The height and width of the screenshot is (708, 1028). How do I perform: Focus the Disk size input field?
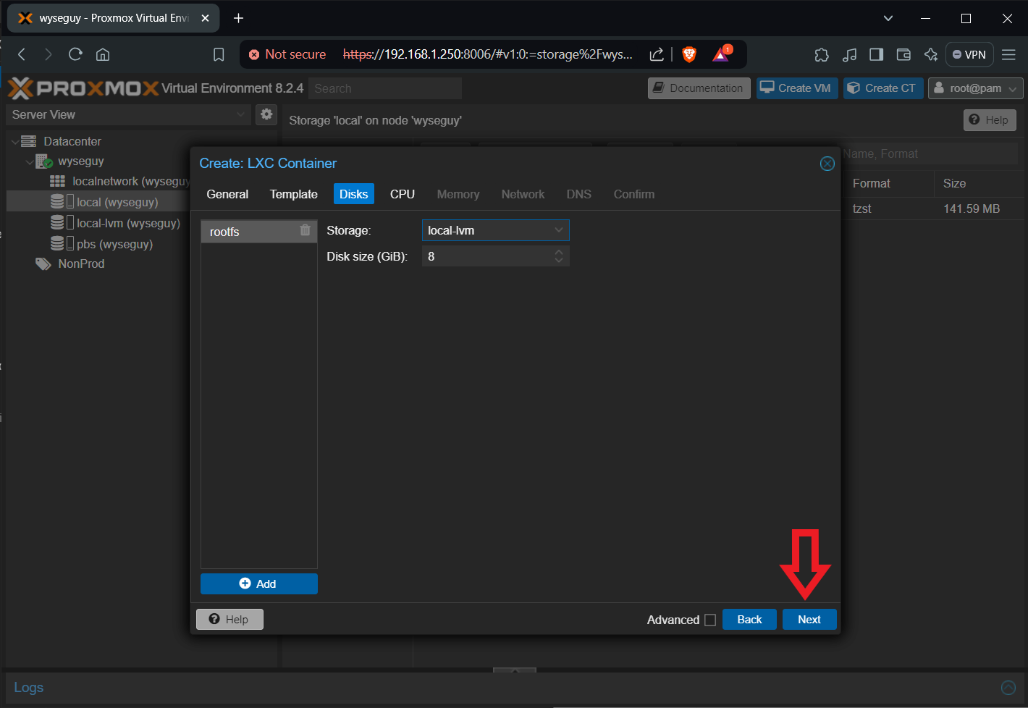click(x=487, y=256)
